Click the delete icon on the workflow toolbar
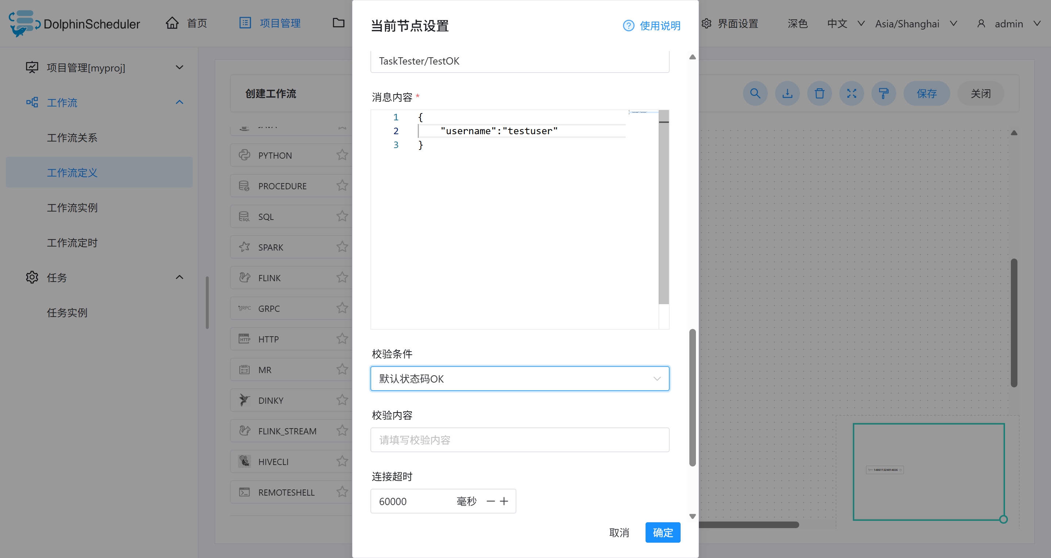 tap(820, 93)
